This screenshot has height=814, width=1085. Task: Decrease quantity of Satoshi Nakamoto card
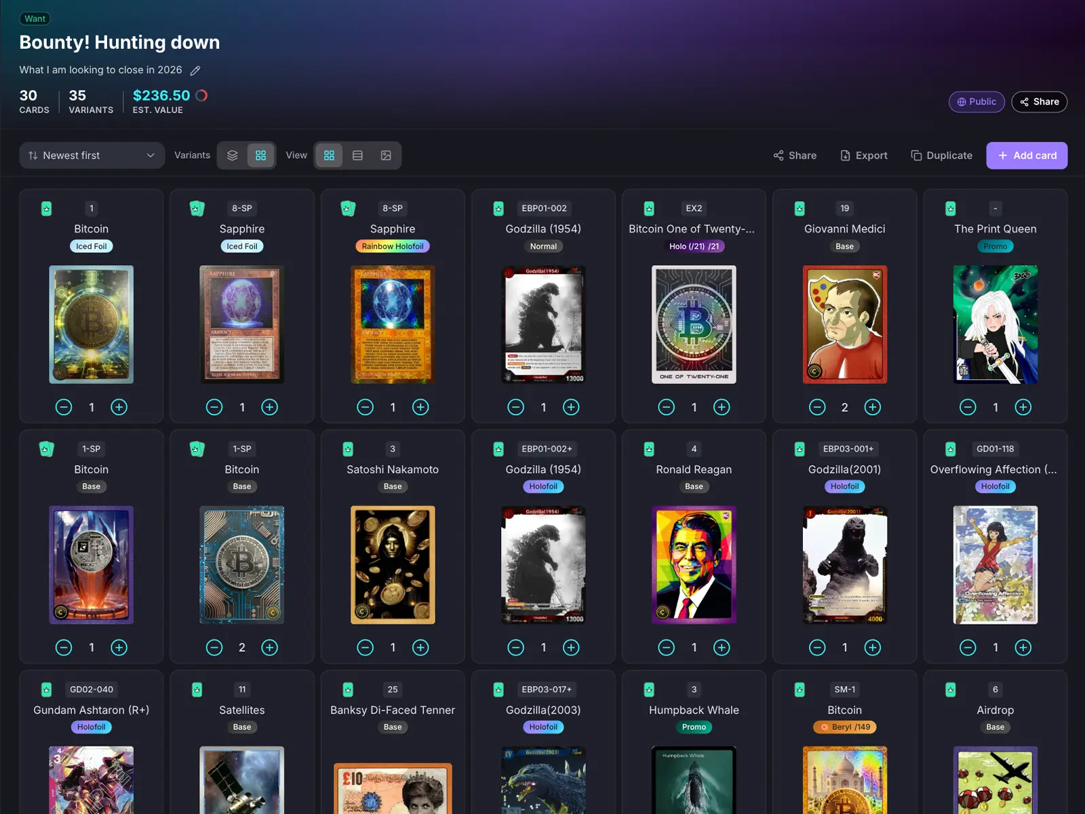(365, 648)
